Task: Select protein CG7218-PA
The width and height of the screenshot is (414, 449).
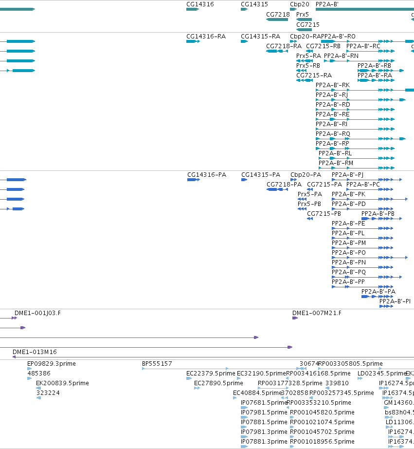Action: (x=284, y=185)
